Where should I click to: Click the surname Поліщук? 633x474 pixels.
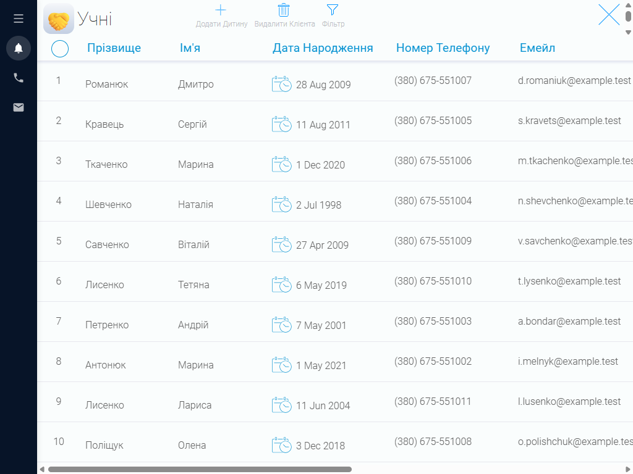104,446
